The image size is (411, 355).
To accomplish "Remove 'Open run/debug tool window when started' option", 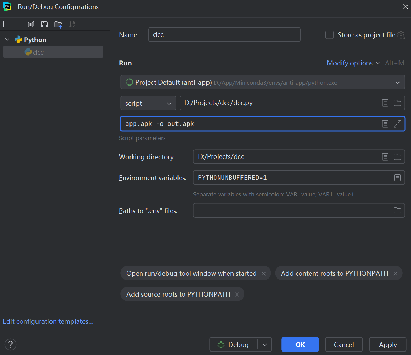I will point(264,274).
